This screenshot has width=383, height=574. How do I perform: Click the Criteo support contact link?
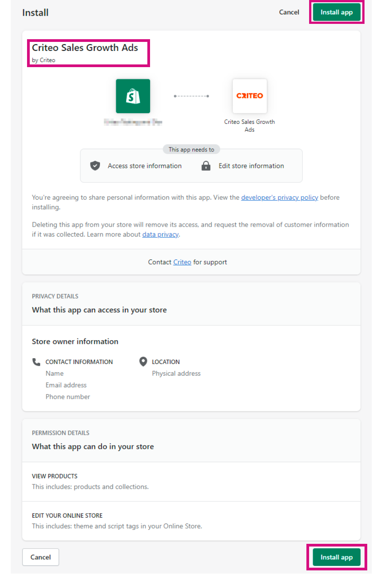click(x=182, y=262)
